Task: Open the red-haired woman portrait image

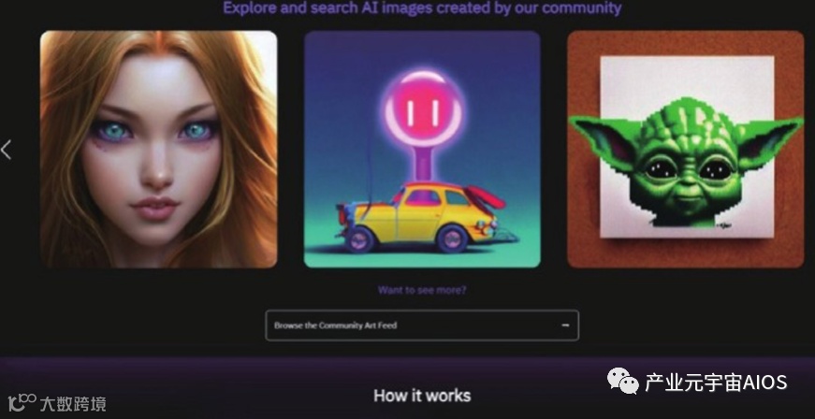Action: point(158,149)
